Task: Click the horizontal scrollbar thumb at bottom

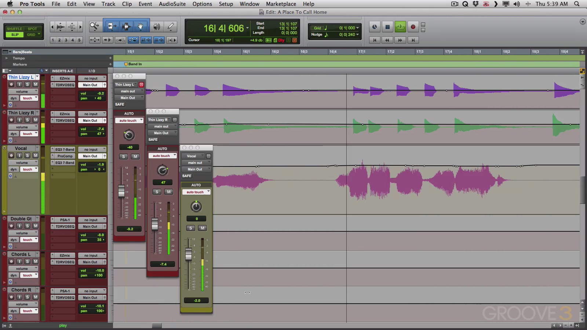Action: 157,326
